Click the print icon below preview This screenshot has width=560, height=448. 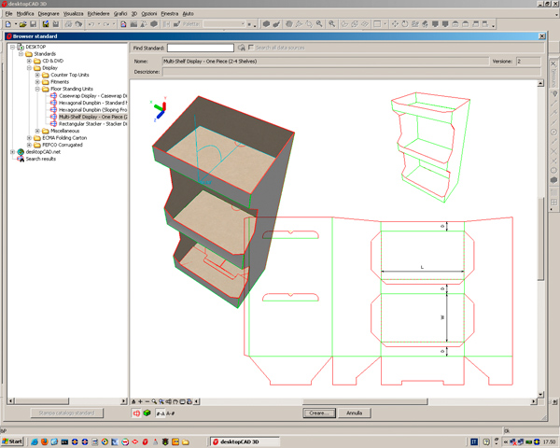189,401
